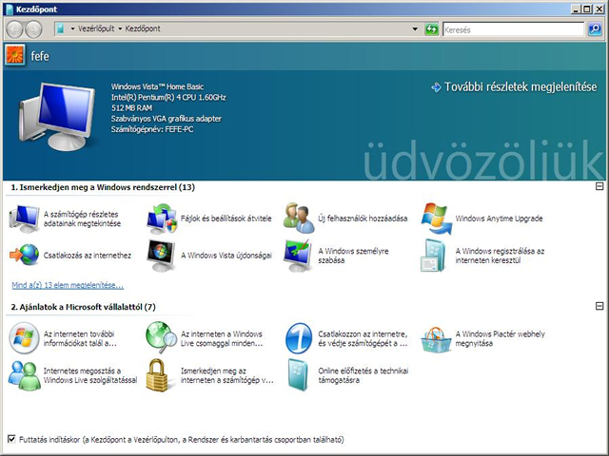The image size is (609, 456).
Task: Click the address bar Control Panel icon
Action: [x=60, y=28]
